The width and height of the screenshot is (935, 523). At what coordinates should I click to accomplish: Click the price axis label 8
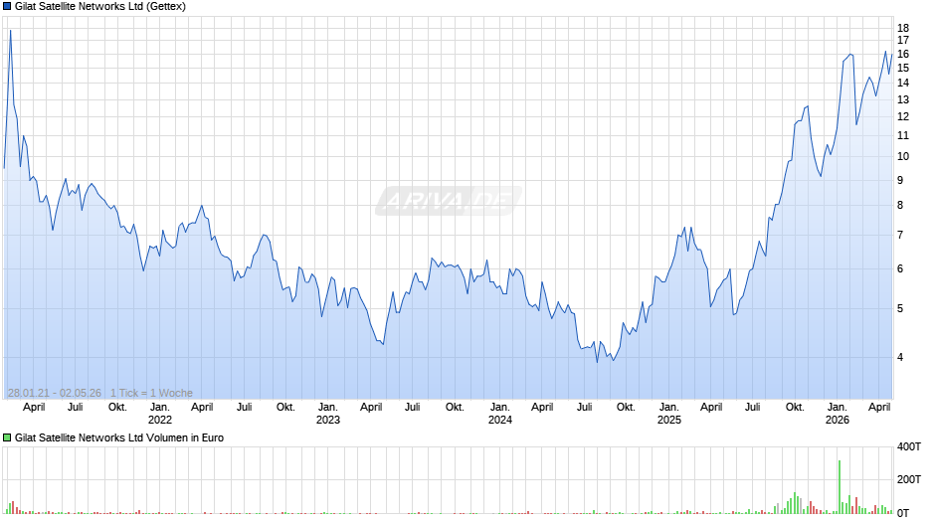coord(900,205)
